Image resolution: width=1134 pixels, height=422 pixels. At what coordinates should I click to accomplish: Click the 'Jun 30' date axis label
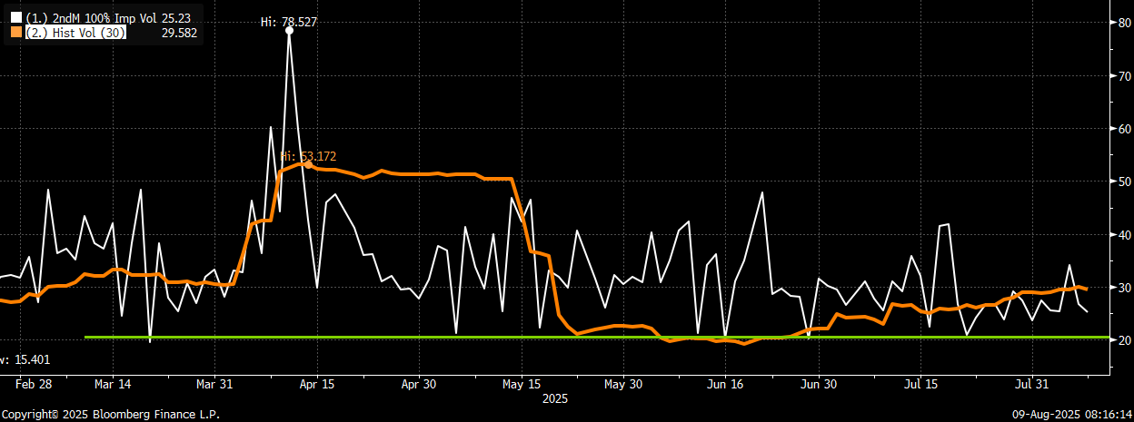pos(819,384)
